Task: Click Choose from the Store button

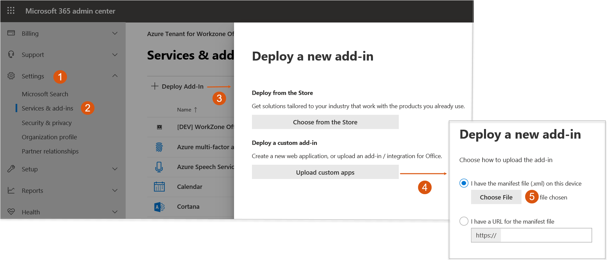Action: click(x=325, y=122)
